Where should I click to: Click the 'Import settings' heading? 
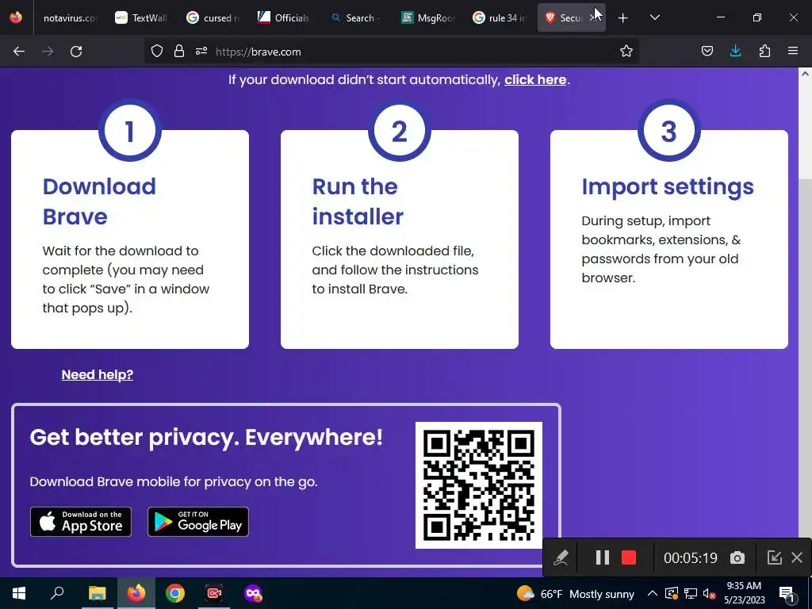pyautogui.click(x=668, y=187)
